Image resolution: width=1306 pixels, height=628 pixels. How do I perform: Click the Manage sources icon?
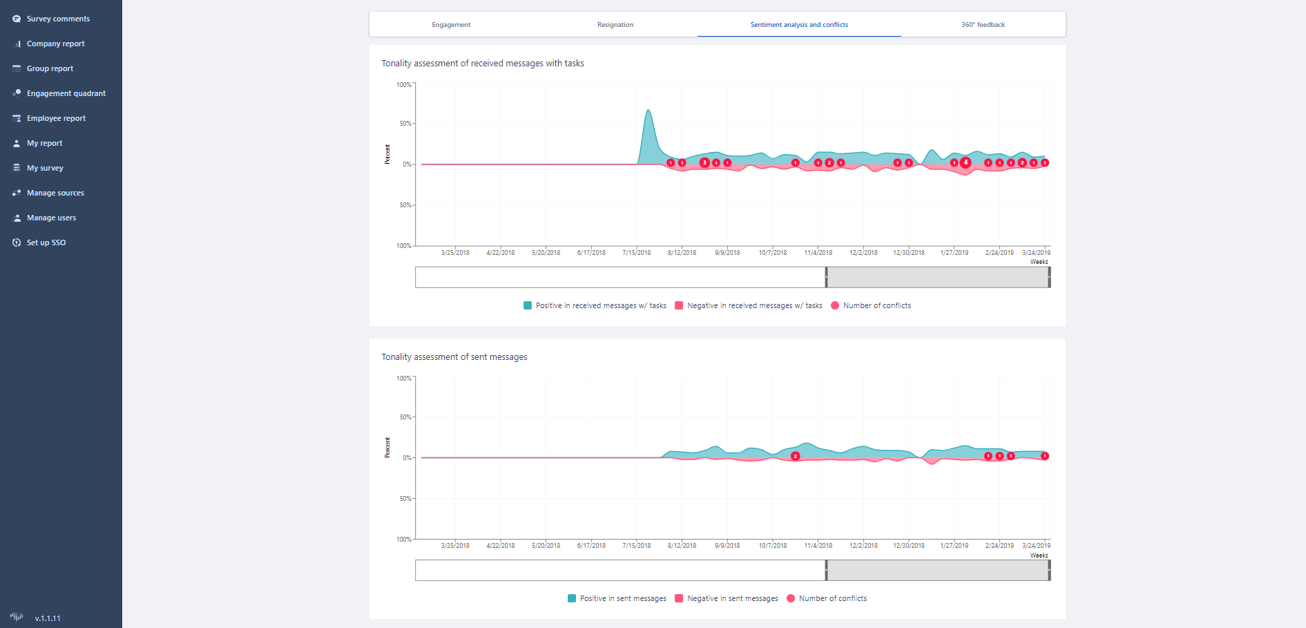pyautogui.click(x=17, y=193)
